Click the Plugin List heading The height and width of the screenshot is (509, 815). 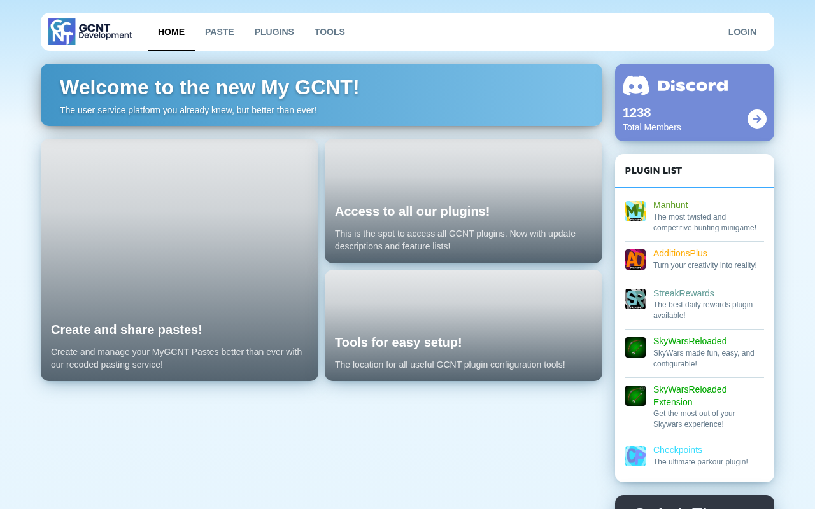653,171
